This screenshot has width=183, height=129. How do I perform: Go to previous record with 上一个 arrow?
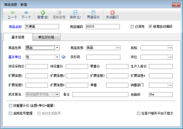[13, 13]
